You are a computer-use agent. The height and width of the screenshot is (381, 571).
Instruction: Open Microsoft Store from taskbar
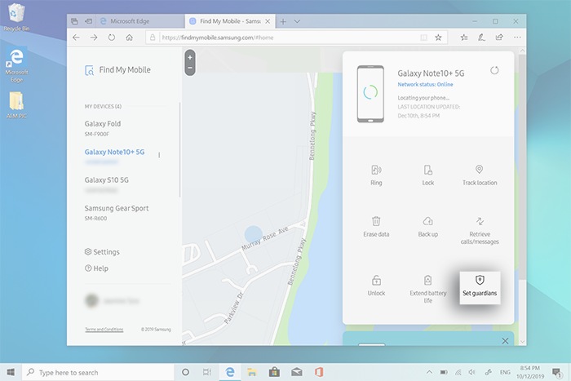(x=274, y=372)
